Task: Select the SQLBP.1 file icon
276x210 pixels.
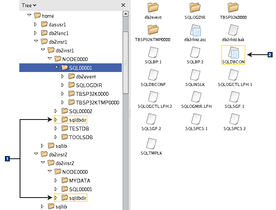Action: click(x=153, y=52)
